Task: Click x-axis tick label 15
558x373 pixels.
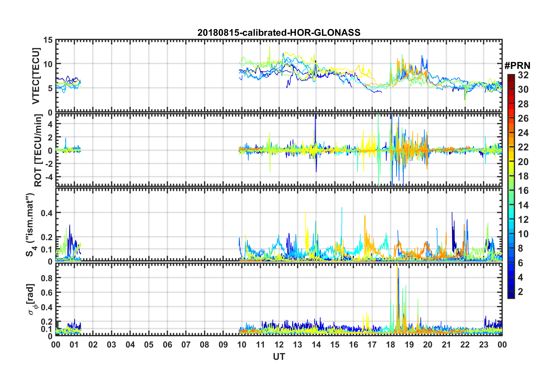Action: coord(335,345)
